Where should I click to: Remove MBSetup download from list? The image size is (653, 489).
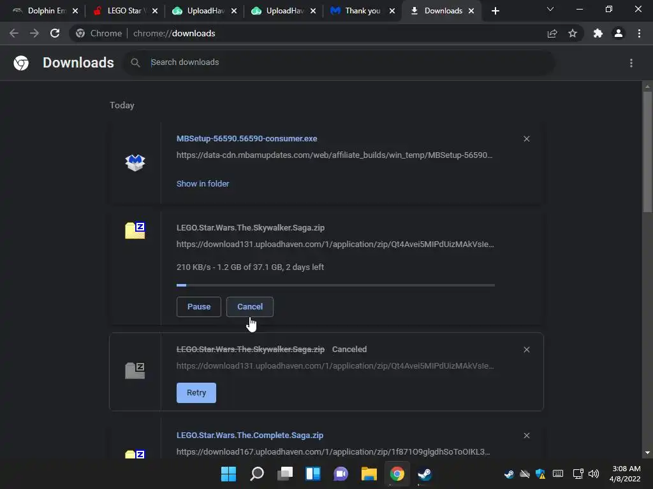tap(526, 139)
